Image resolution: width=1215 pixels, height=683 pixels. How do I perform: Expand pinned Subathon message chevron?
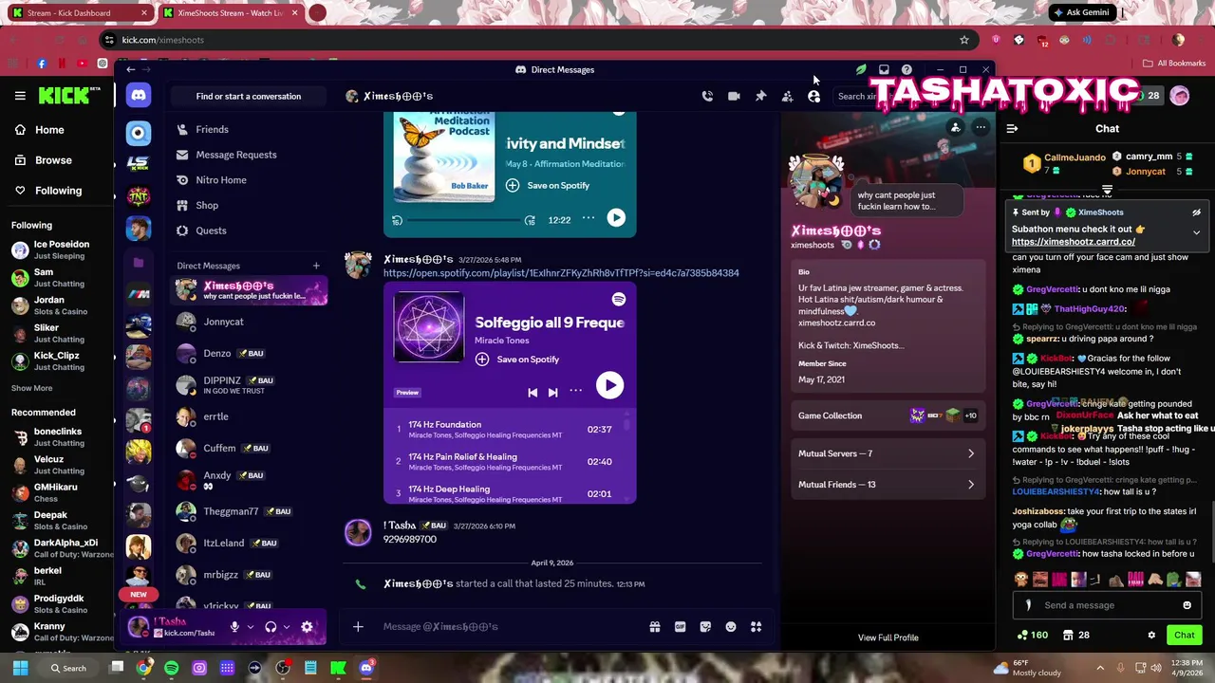pyautogui.click(x=1196, y=232)
